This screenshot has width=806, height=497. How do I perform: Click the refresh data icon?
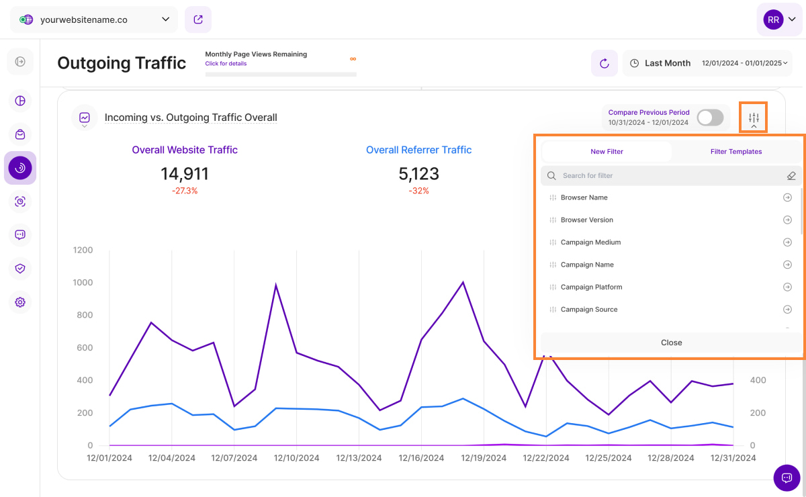[x=604, y=63]
